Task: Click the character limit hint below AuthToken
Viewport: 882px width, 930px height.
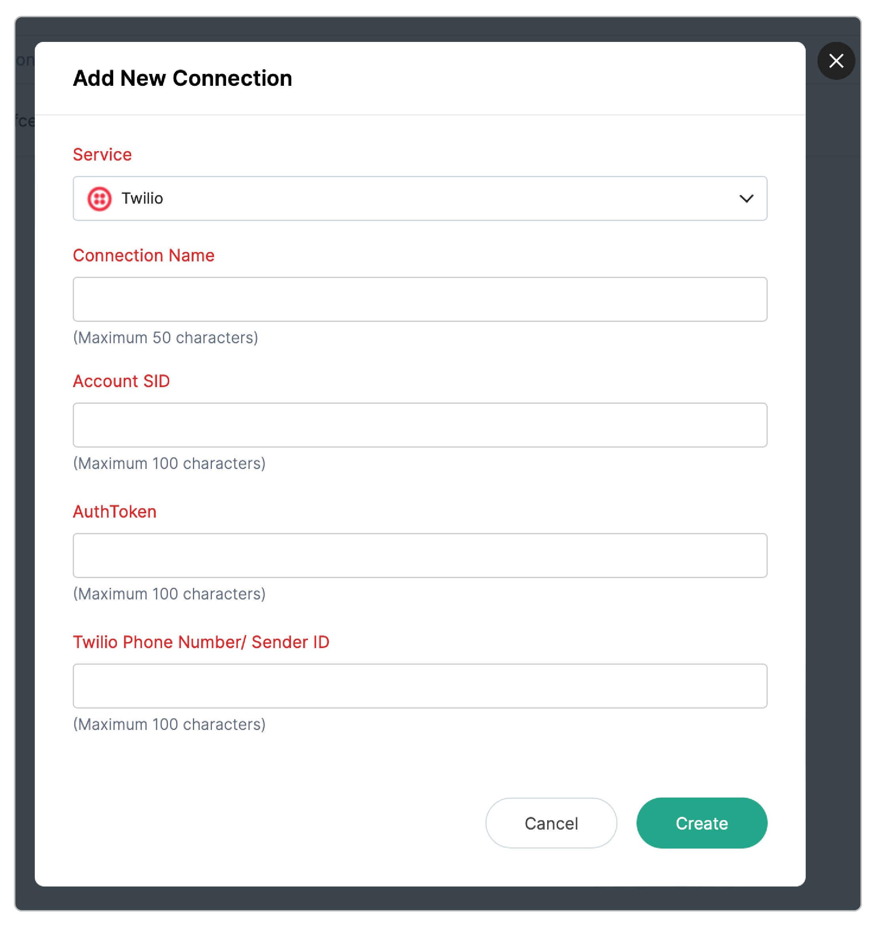Action: click(x=169, y=594)
